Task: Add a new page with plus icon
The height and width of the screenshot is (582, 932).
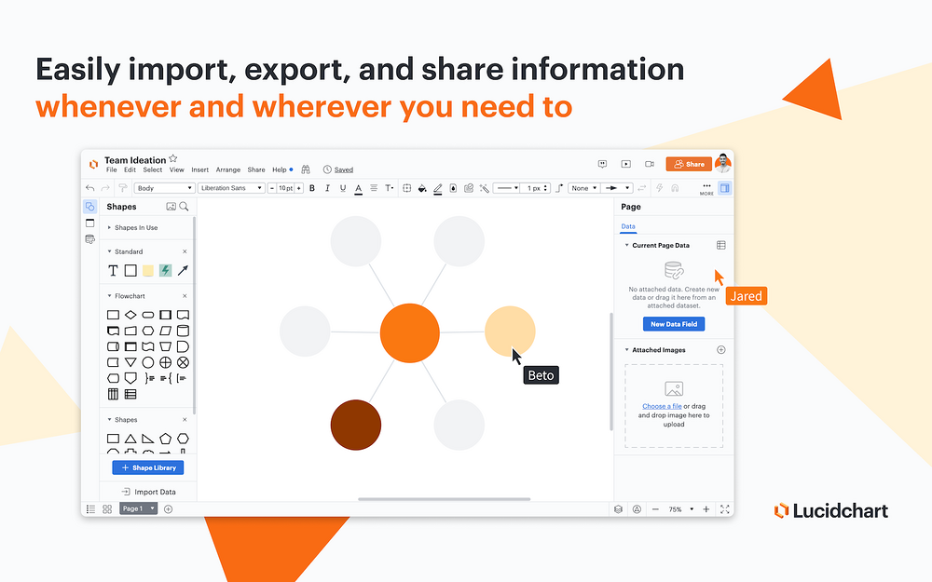Action: click(x=168, y=509)
